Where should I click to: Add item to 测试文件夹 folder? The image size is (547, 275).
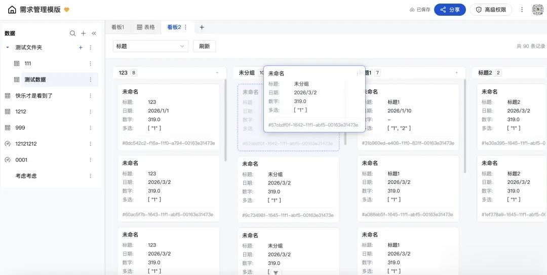click(x=81, y=48)
